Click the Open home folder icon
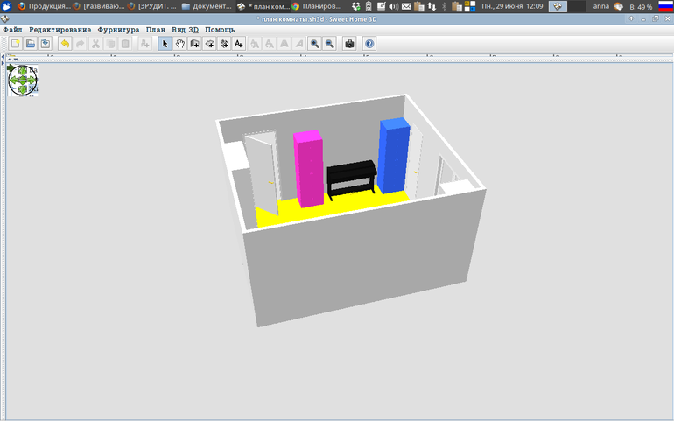The height and width of the screenshot is (421, 674). pyautogui.click(x=30, y=43)
